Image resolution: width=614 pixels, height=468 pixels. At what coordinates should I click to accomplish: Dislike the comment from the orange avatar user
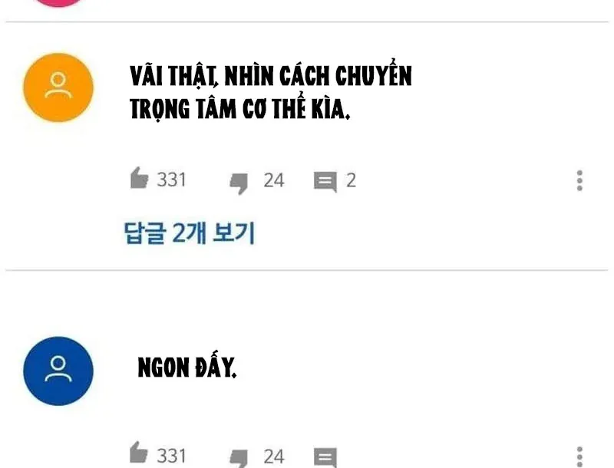click(x=239, y=183)
